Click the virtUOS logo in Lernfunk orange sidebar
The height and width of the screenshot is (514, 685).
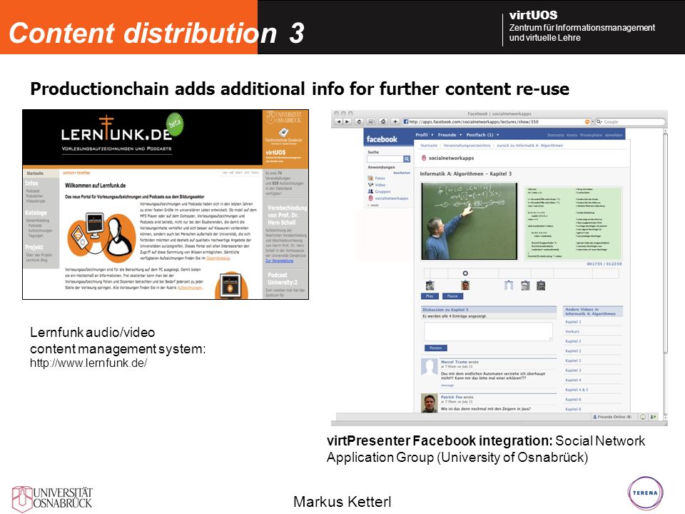[275, 153]
